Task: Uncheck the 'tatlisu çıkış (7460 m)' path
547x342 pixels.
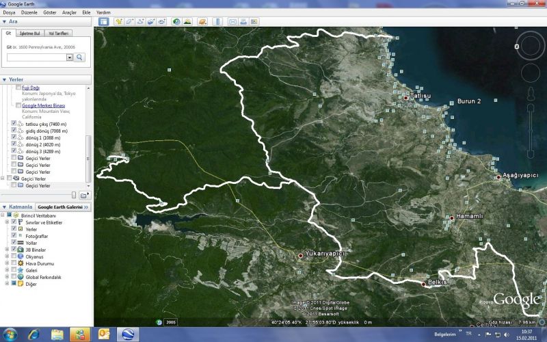Action: click(14, 124)
